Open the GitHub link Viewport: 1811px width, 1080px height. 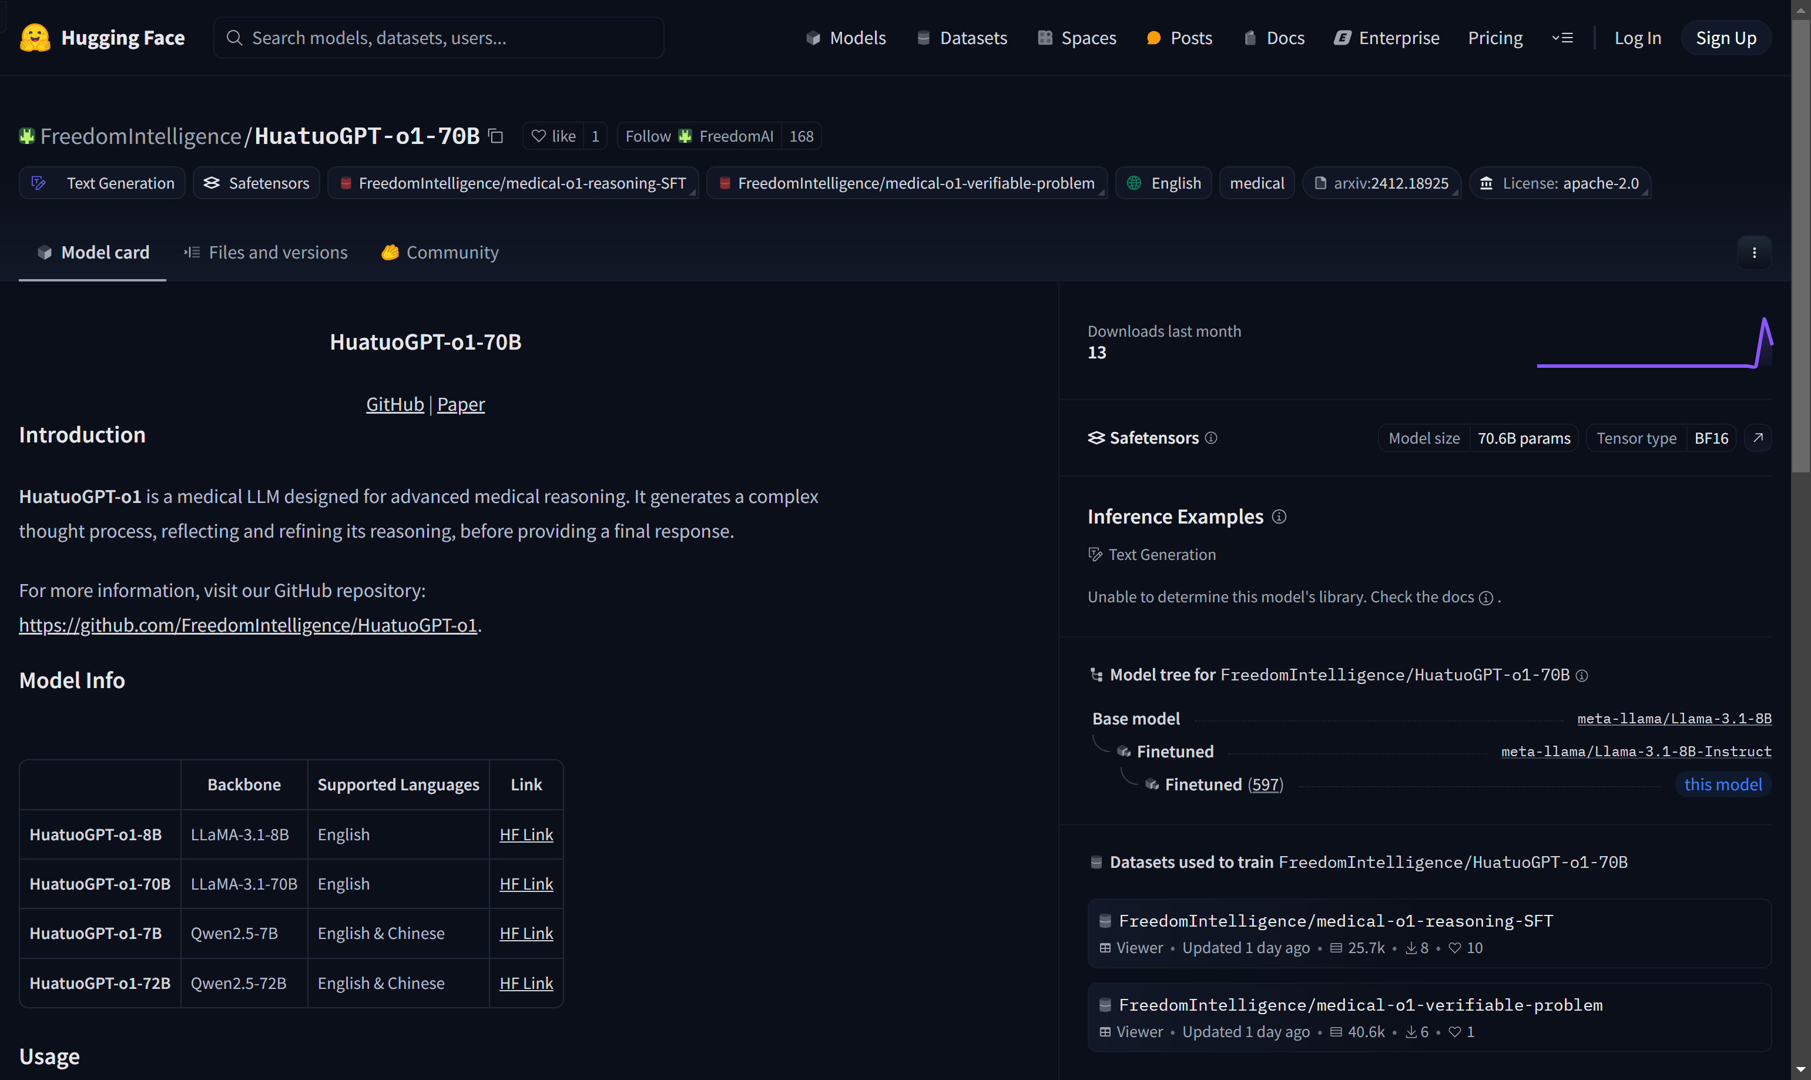pyautogui.click(x=394, y=405)
